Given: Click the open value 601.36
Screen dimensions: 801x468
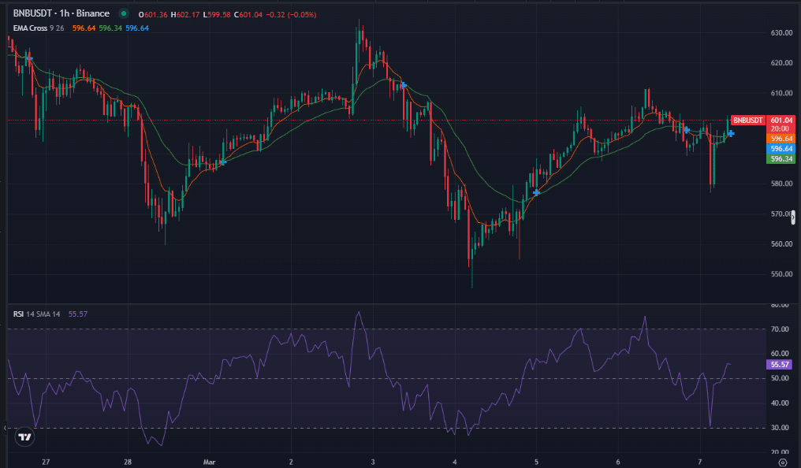Looking at the screenshot, I should (156, 15).
